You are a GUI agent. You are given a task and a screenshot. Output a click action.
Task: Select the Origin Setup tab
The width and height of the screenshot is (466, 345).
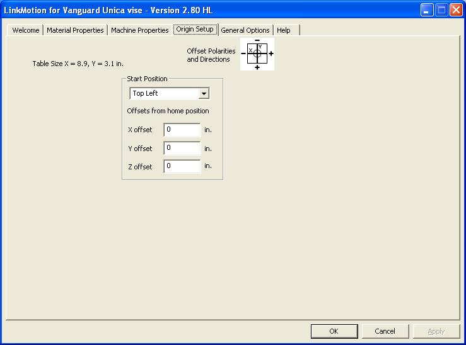click(195, 30)
